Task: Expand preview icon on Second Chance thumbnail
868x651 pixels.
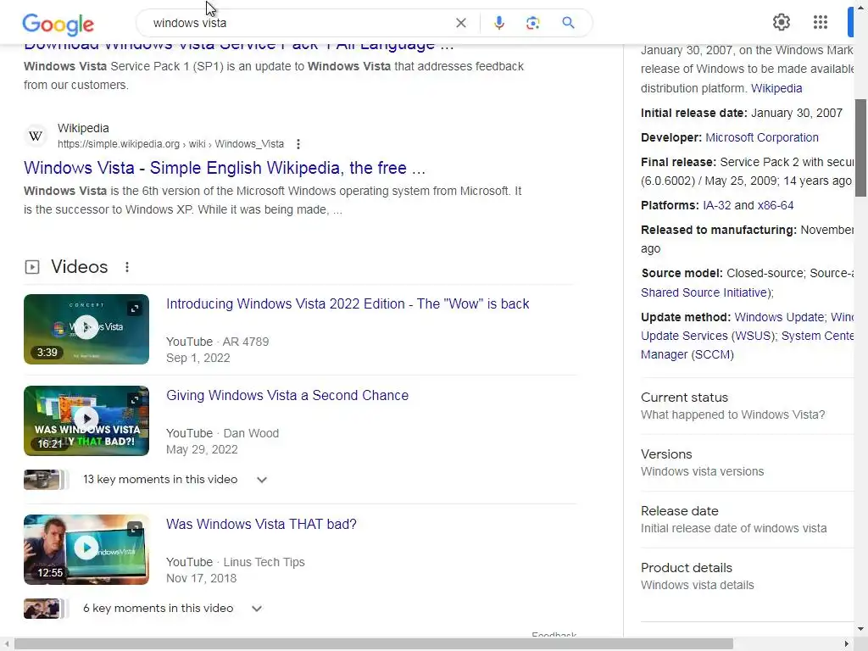Action: click(135, 400)
